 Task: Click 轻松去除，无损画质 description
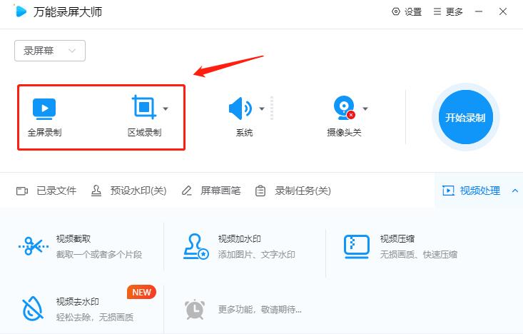[x=95, y=317]
